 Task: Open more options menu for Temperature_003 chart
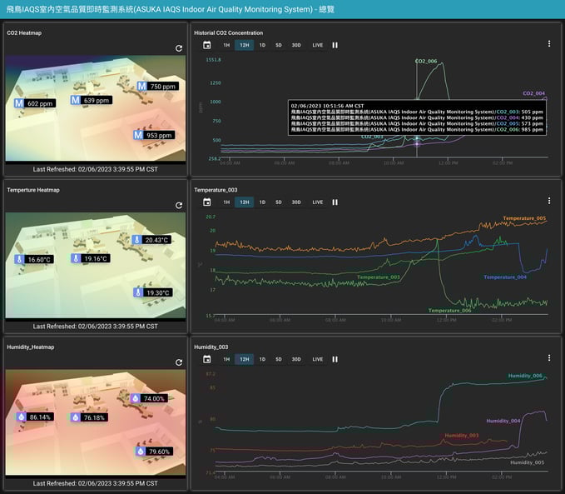549,201
